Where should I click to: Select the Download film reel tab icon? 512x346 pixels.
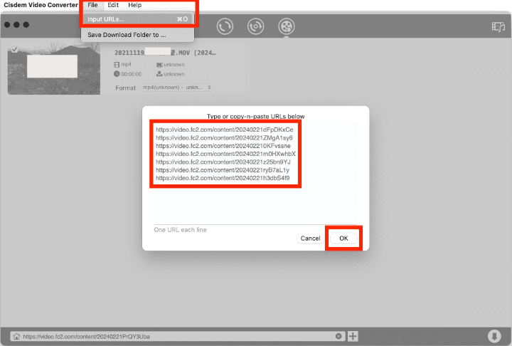pyautogui.click(x=286, y=26)
